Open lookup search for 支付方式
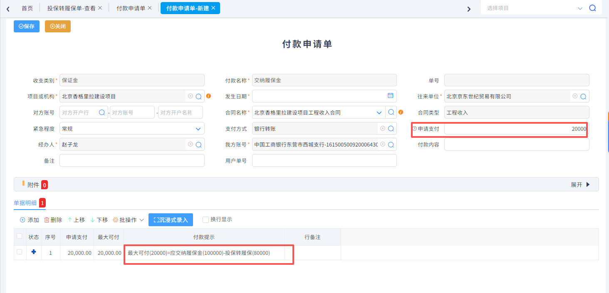The image size is (609, 293). [x=391, y=129]
